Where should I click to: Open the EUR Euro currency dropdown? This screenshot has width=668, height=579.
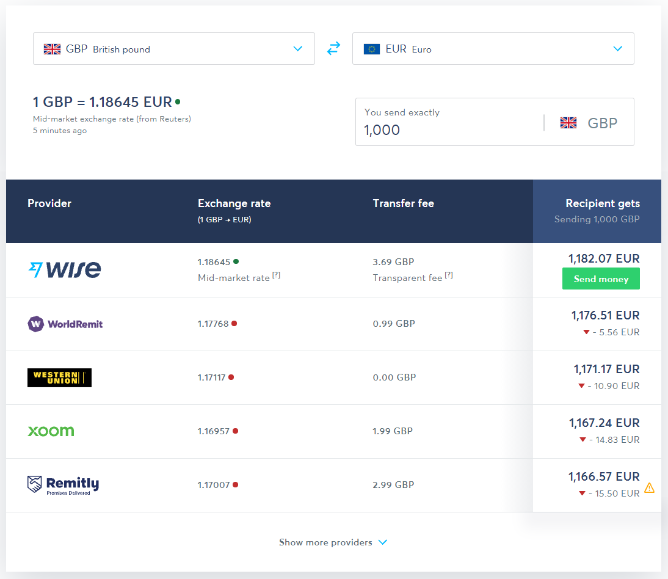[x=493, y=49]
